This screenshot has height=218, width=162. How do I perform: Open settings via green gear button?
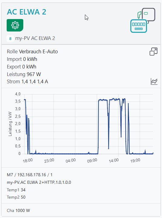15,25
